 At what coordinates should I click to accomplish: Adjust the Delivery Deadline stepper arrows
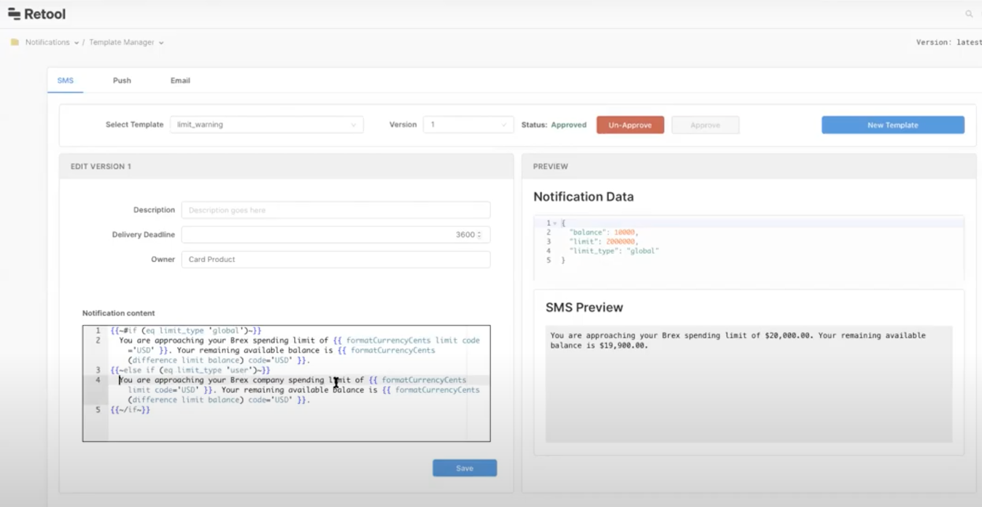pos(479,234)
